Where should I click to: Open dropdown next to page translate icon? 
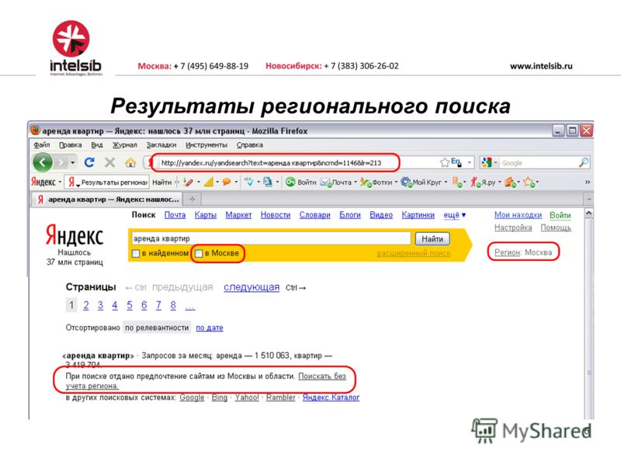[x=277, y=183]
